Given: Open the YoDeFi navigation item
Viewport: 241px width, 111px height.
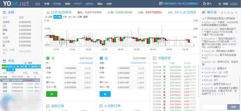Looking at the screenshot, I should tap(78, 4).
